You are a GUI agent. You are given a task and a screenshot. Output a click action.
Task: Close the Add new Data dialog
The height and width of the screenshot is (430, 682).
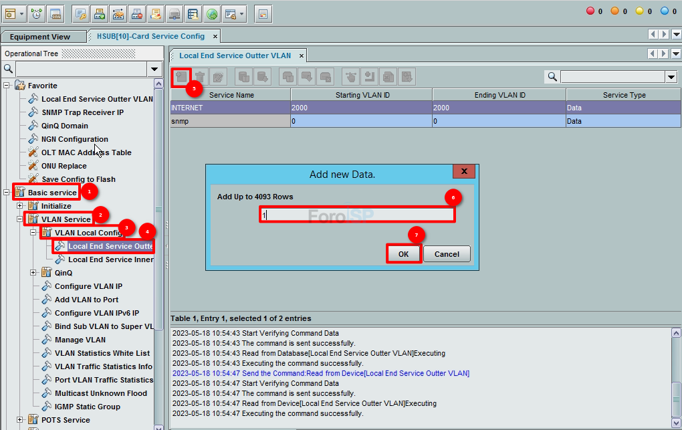(x=463, y=172)
